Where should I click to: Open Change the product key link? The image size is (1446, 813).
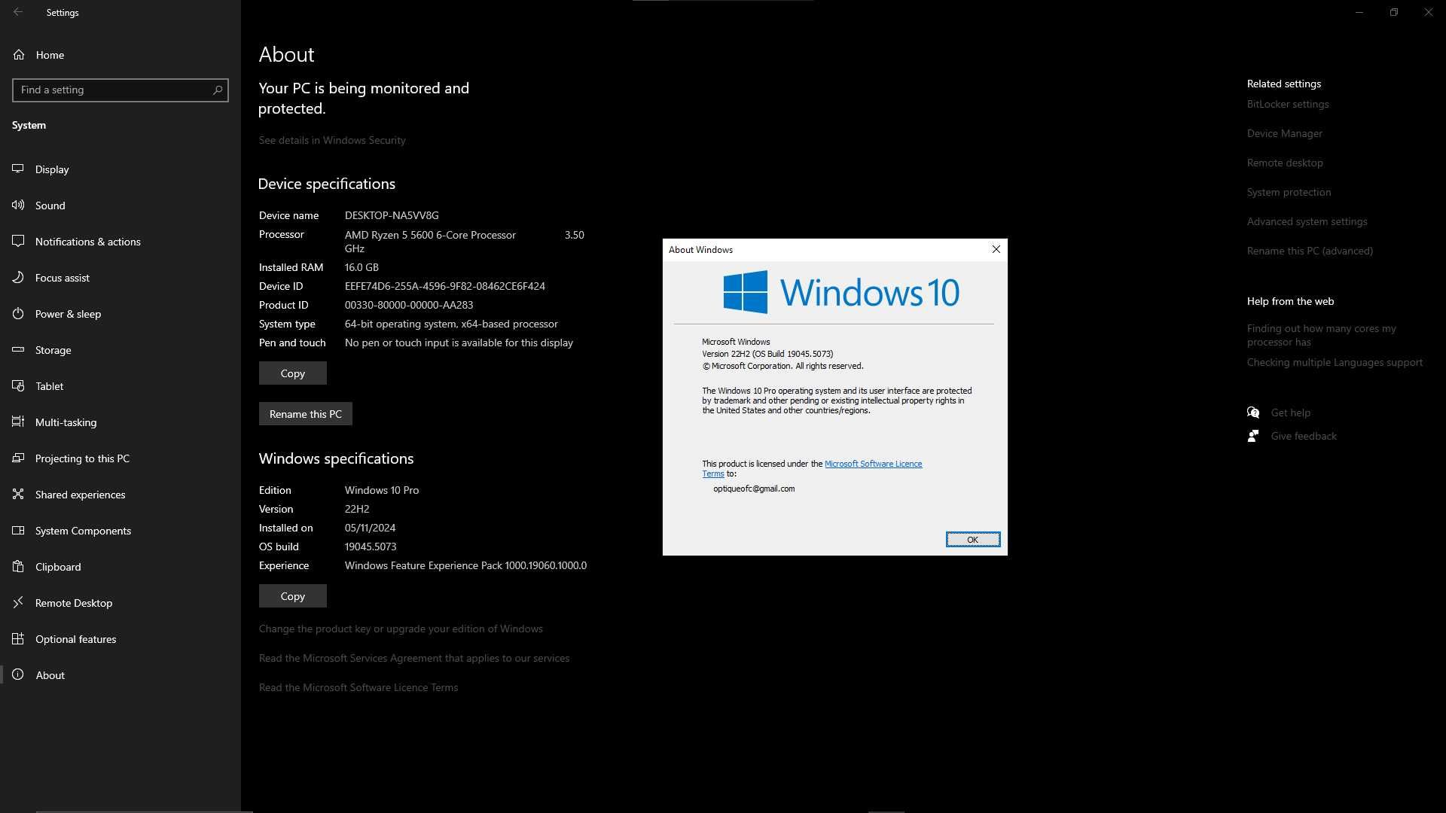tap(401, 629)
